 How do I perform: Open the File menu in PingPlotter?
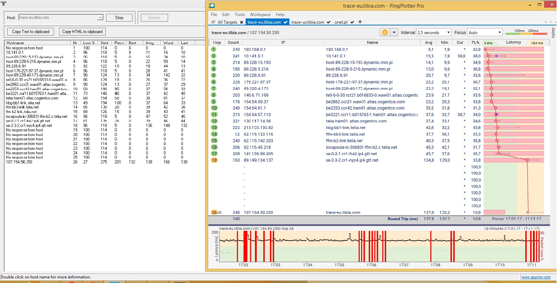tap(214, 15)
